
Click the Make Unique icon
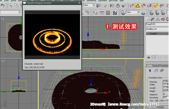click(161, 58)
